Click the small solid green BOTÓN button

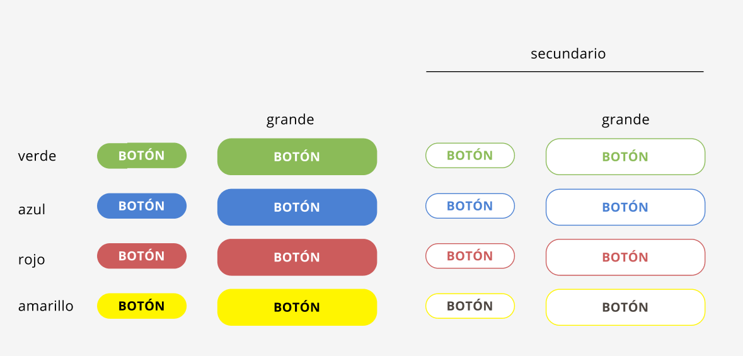tap(142, 156)
